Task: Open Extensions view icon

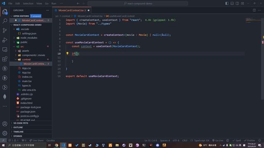Action: click(5, 59)
